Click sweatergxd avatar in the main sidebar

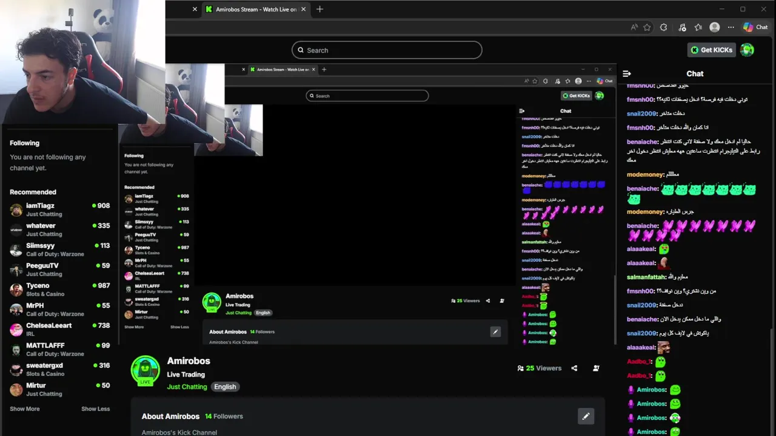coord(16,370)
